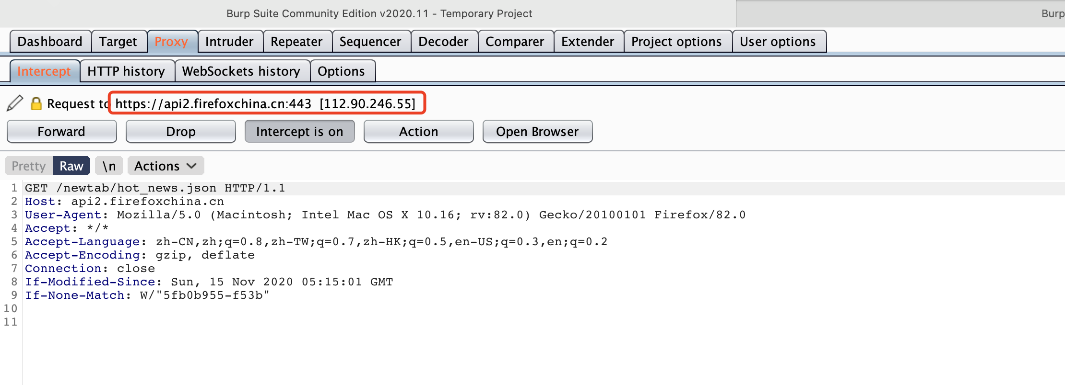The image size is (1065, 385).
Task: Click the Intercept tab label icon
Action: 44,71
